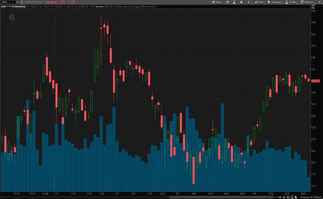The height and width of the screenshot is (199, 323).
Task: Click the chart grid layout icon
Action: coord(227,2)
